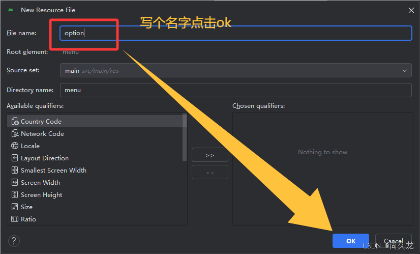Click the Android icon in title bar

[11, 10]
